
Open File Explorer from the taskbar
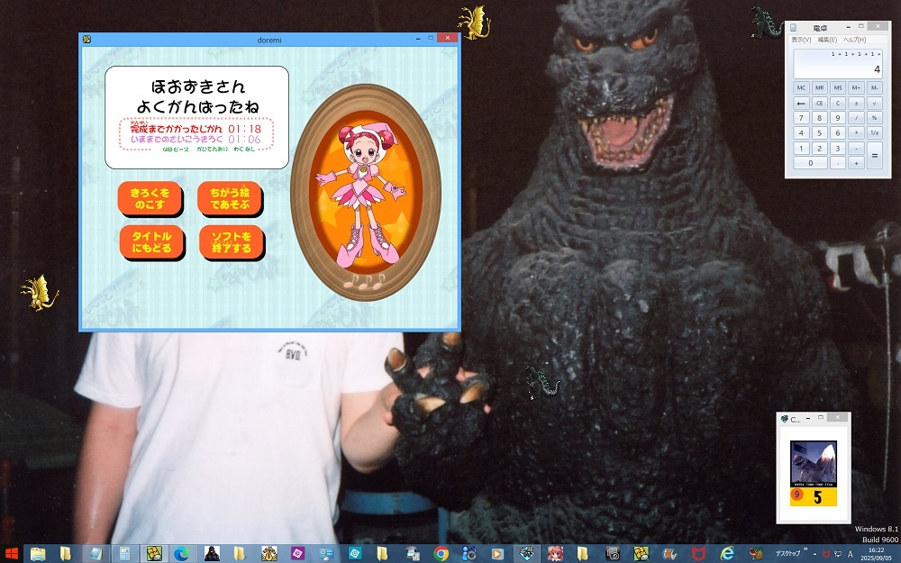point(38,554)
